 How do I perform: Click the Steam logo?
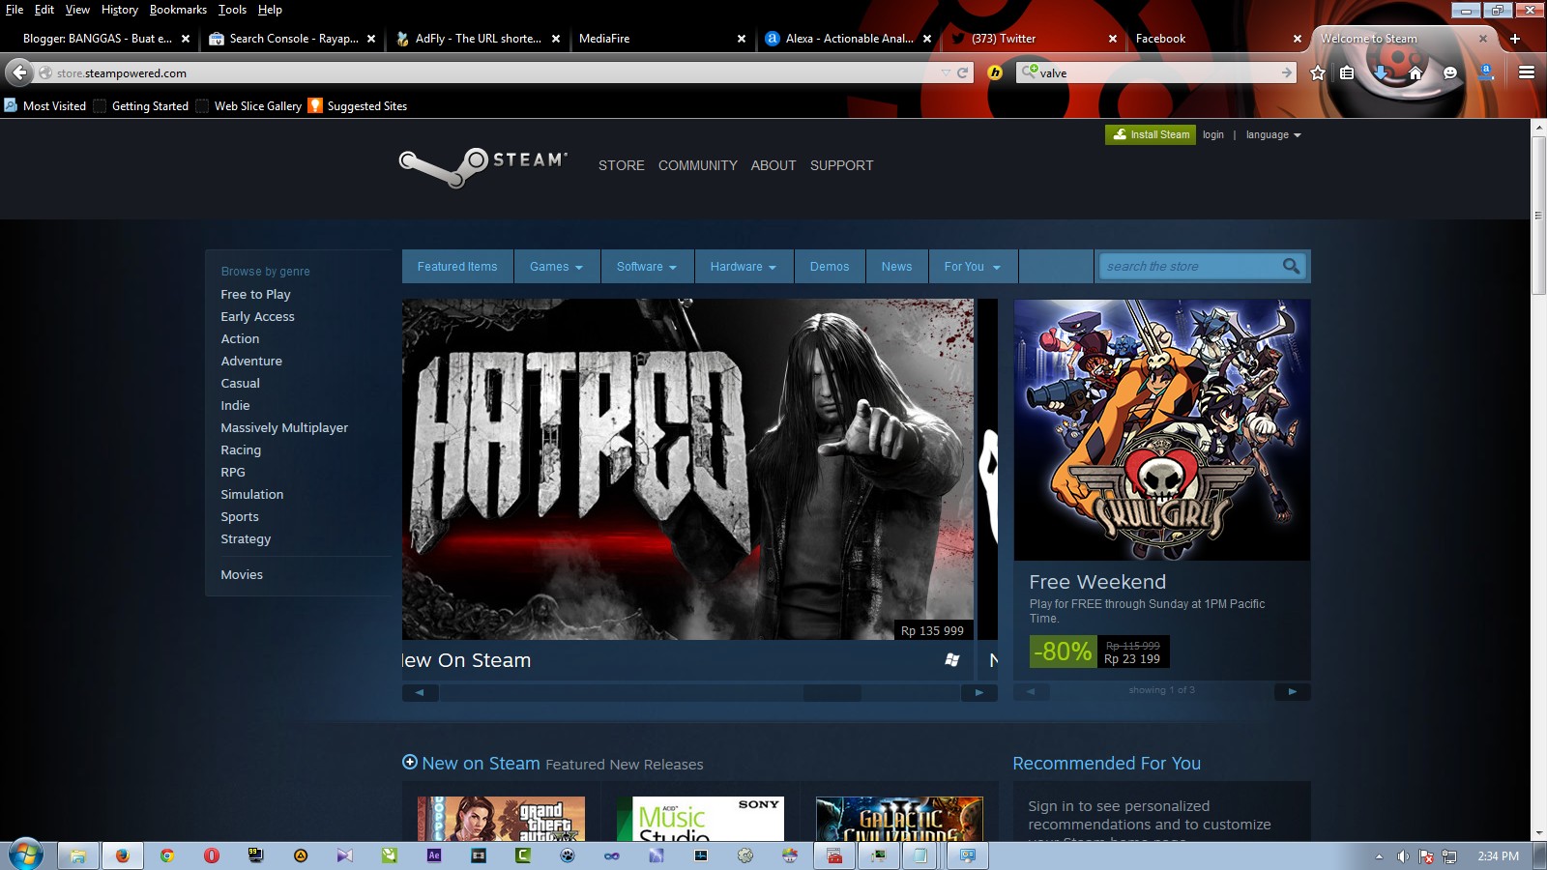483,166
